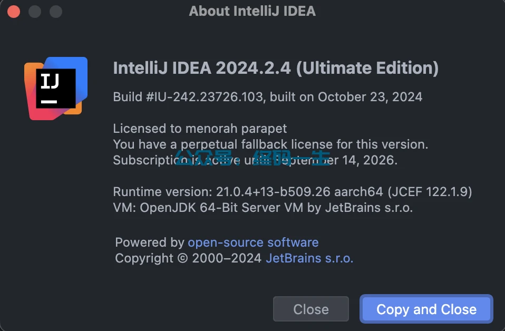Click the About IntelliJ IDEA title bar
This screenshot has height=331, width=505.
click(x=252, y=11)
